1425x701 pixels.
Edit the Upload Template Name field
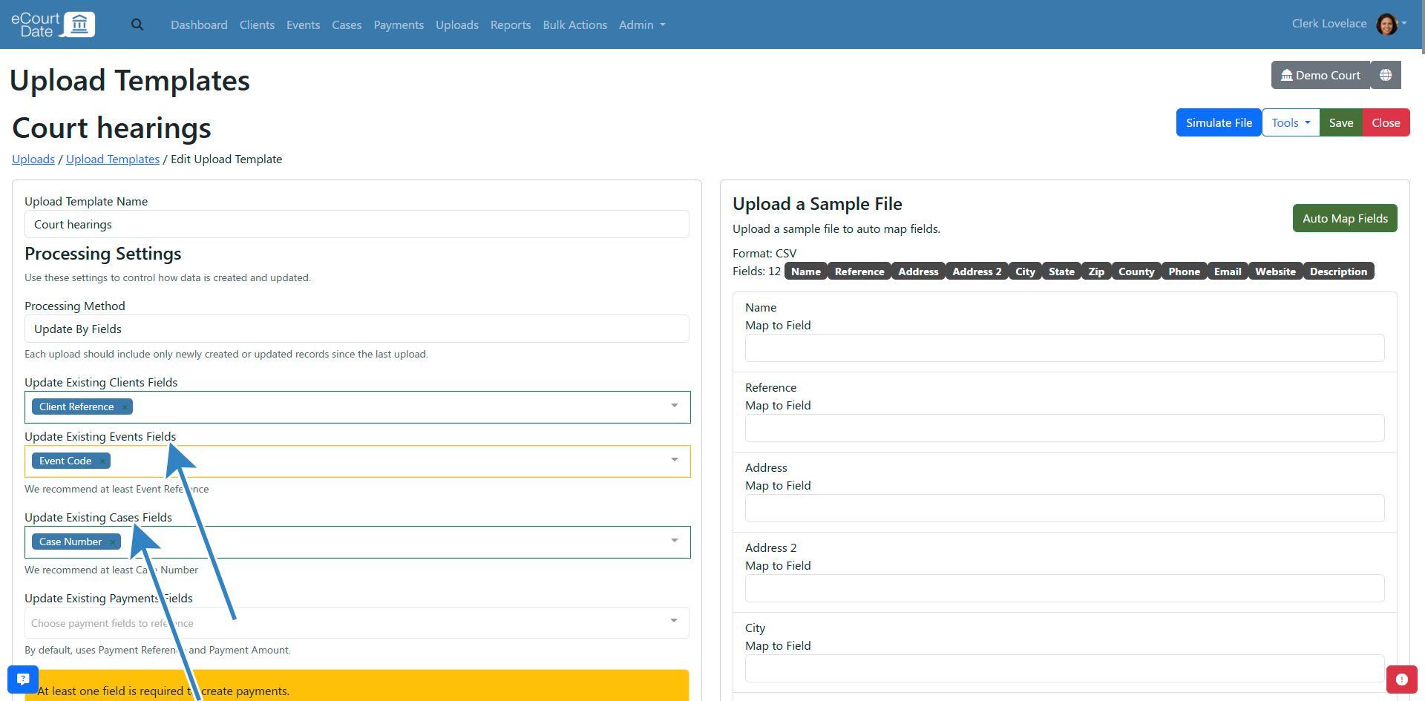[357, 224]
